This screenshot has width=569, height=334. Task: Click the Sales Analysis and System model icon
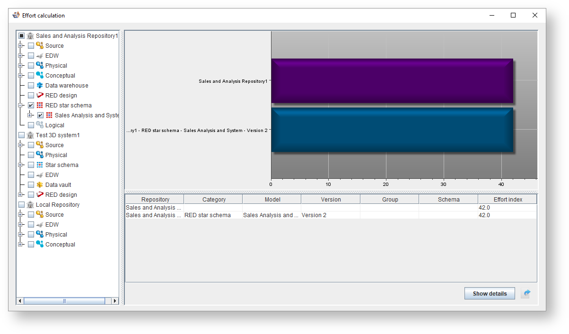tap(49, 115)
